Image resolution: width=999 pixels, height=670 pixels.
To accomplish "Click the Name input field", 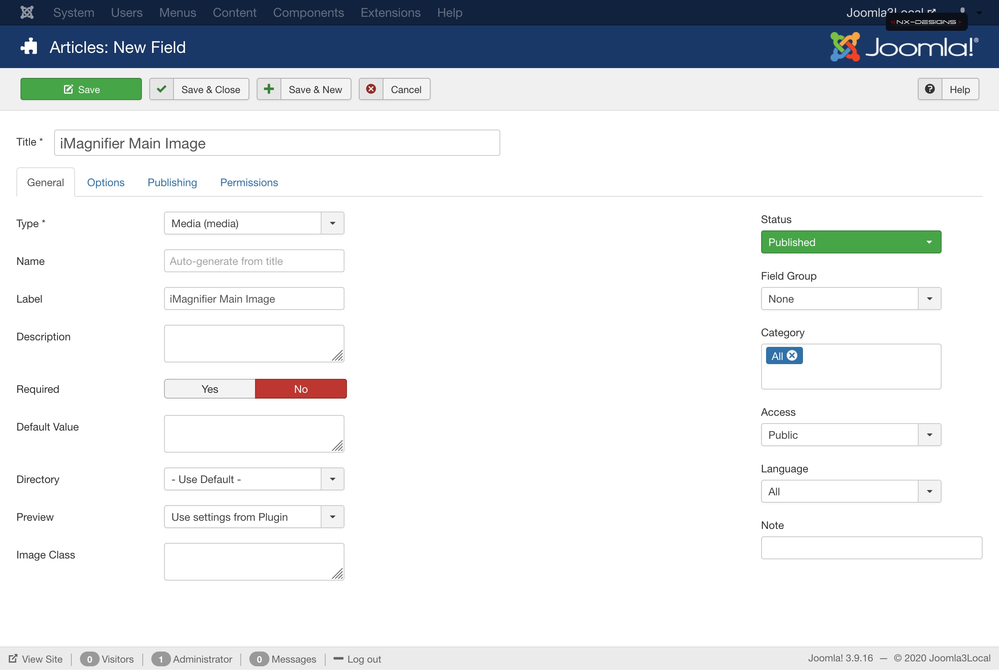I will [254, 261].
